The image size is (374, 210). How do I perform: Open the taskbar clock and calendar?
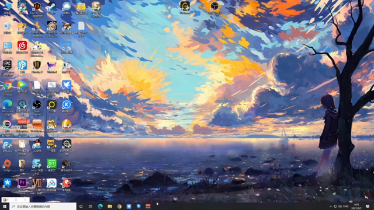coord(357,206)
